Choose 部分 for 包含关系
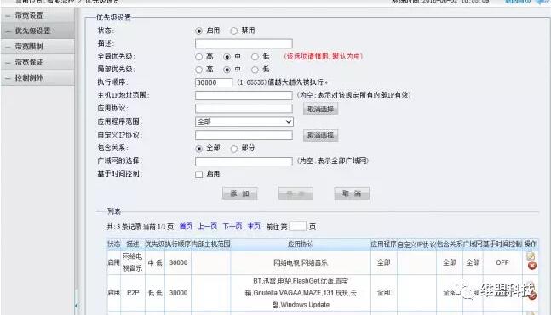 [233, 149]
